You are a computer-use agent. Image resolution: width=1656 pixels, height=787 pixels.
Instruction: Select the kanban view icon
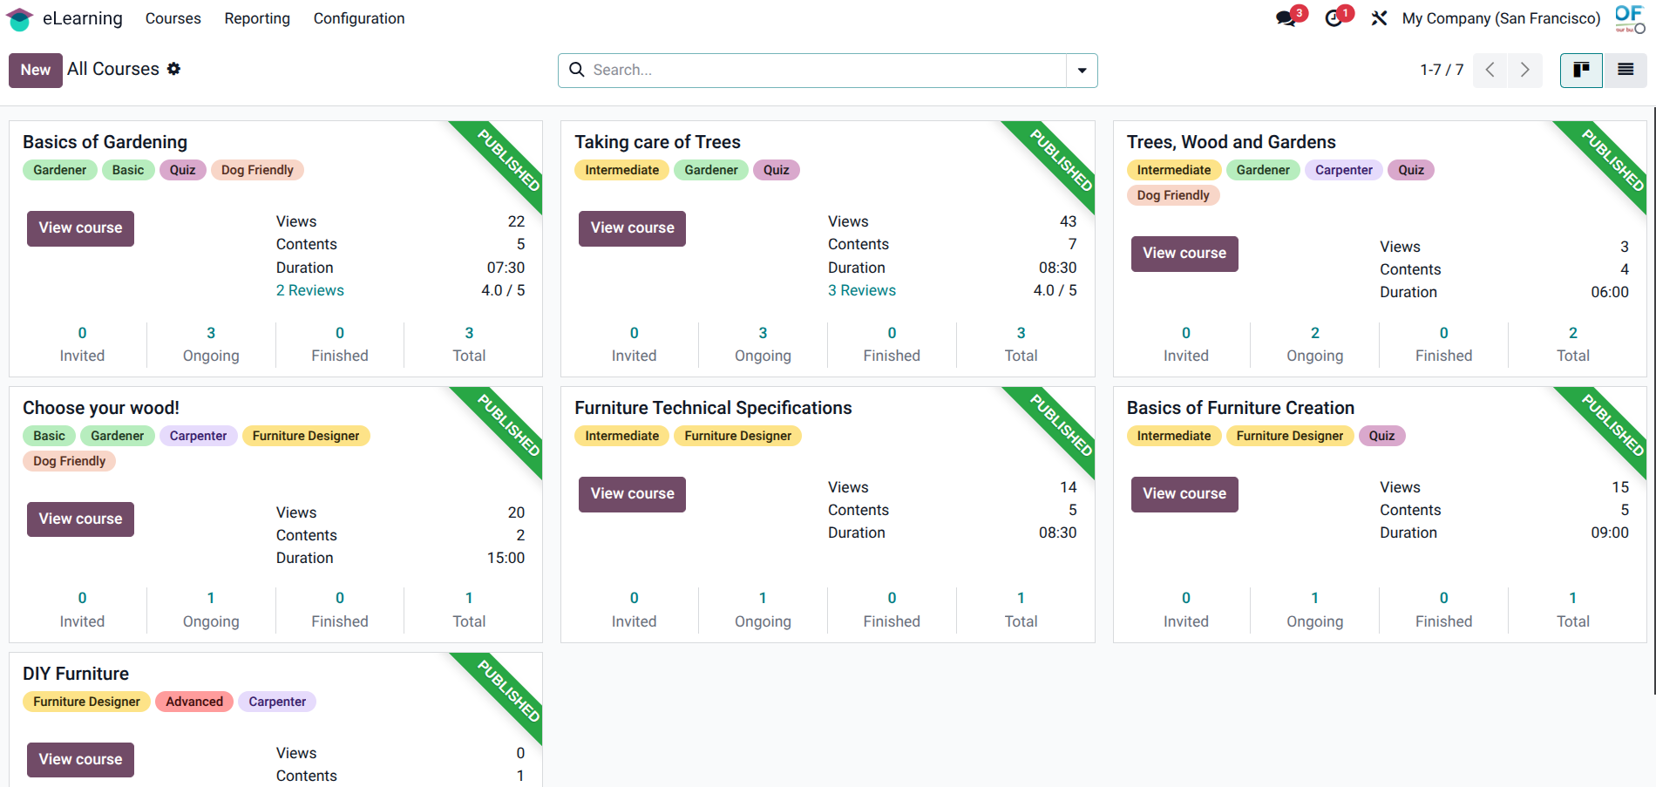(x=1581, y=70)
